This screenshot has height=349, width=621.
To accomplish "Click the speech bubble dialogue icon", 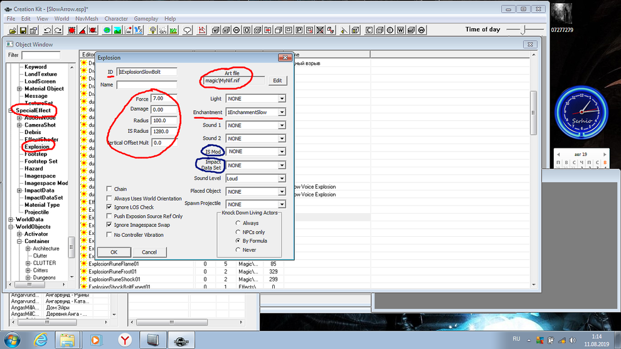I will pyautogui.click(x=187, y=30).
